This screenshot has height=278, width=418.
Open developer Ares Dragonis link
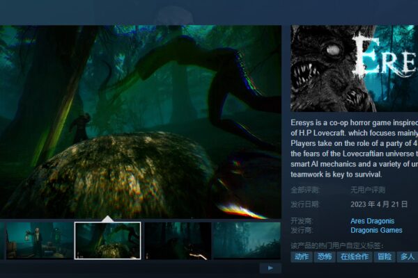(372, 221)
